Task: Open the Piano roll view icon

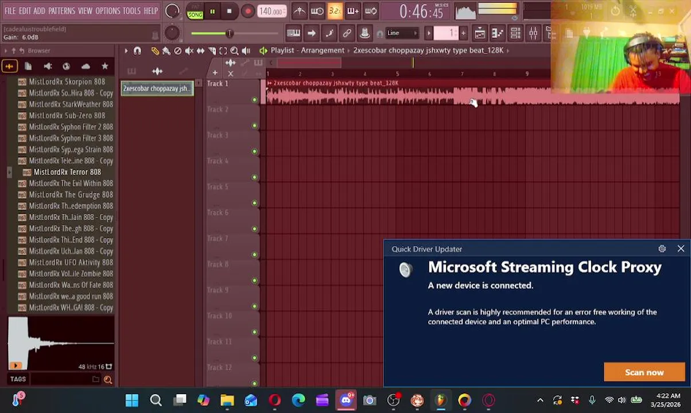Action: pos(498,33)
